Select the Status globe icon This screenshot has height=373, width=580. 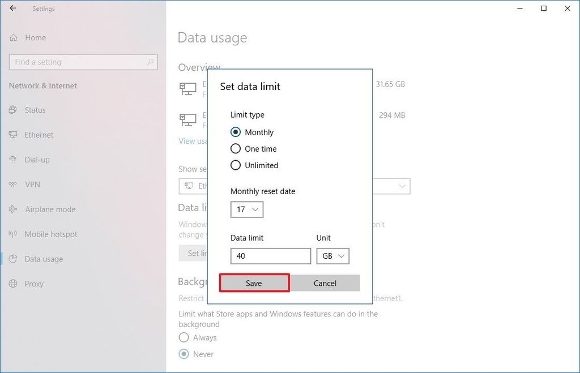coord(12,110)
